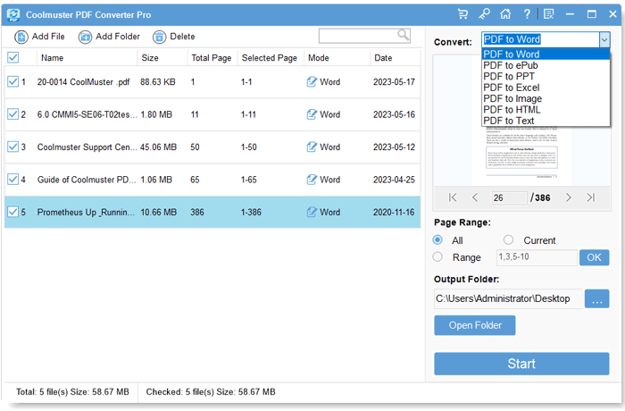The width and height of the screenshot is (625, 411).
Task: Uncheck file 2 6.0 CMMI5-SE06
Action: (12, 114)
